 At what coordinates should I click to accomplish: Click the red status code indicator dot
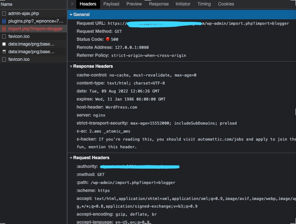point(108,39)
